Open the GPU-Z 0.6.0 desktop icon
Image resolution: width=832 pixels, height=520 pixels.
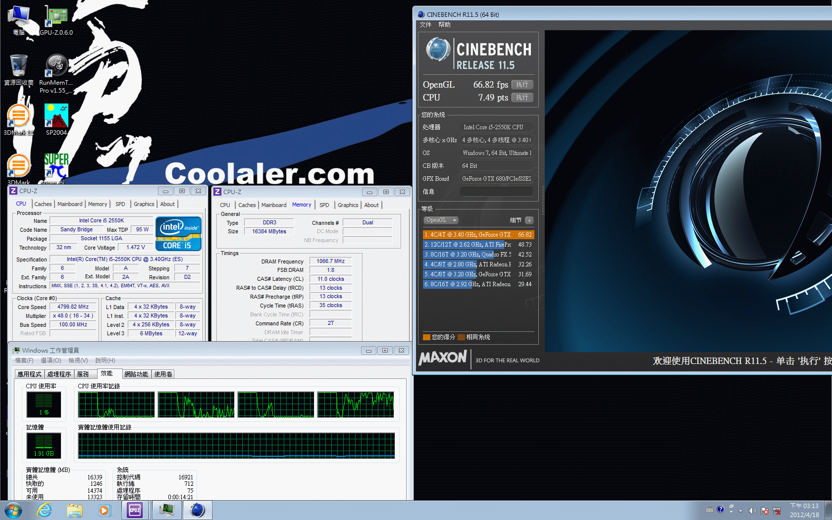(x=56, y=20)
